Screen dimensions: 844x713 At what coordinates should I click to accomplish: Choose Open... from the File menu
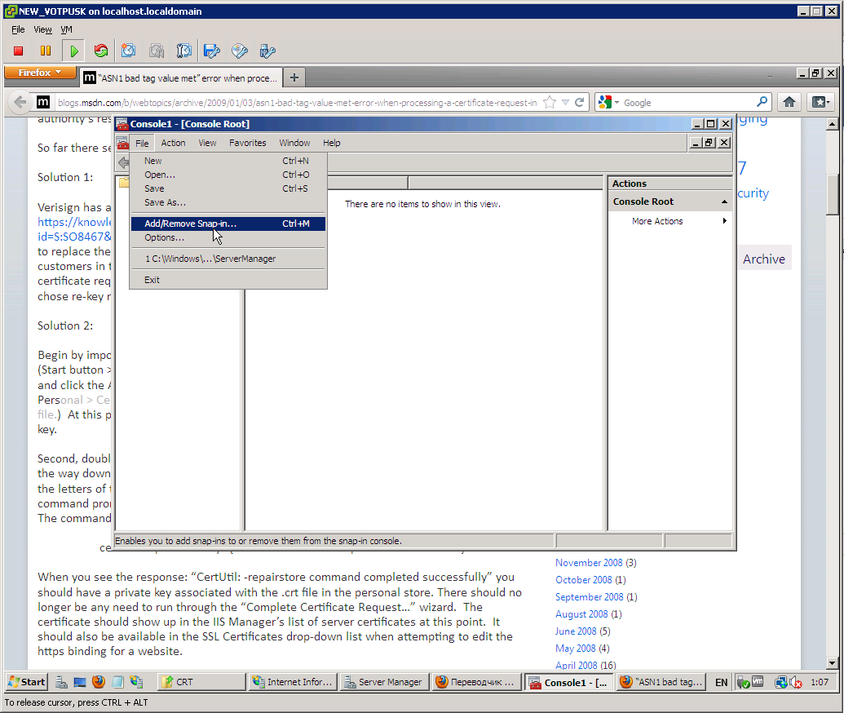click(x=228, y=175)
